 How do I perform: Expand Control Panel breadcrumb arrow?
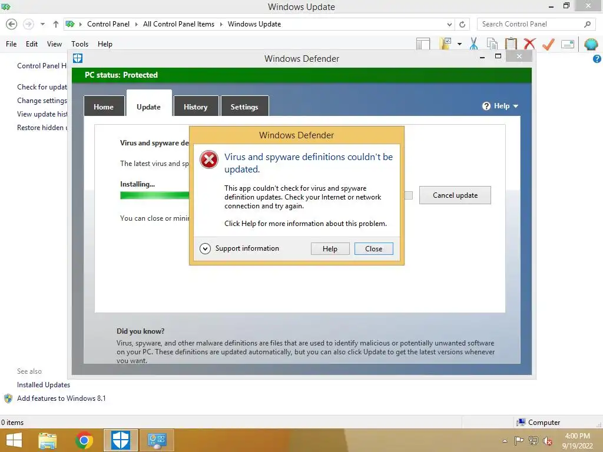tap(136, 24)
